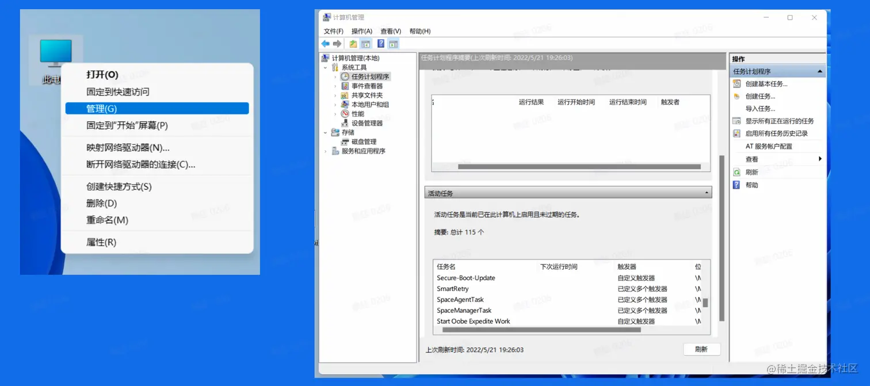The image size is (870, 386).
Task: Toggle the Show/Hide Console Tree toolbar icon
Action: point(365,44)
